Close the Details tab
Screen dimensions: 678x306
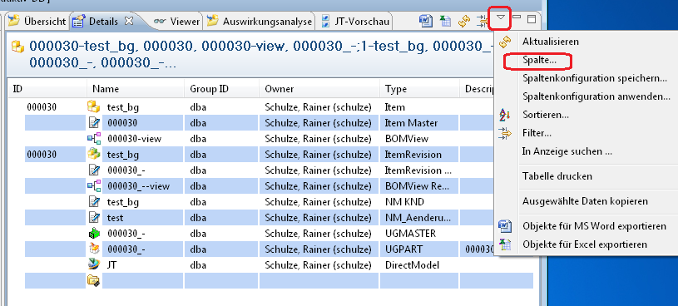pos(128,21)
